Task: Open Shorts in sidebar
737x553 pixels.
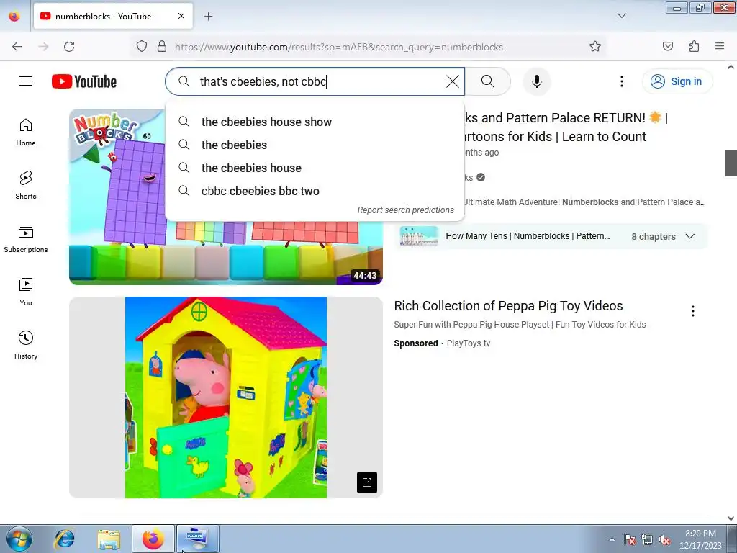Action: (26, 185)
